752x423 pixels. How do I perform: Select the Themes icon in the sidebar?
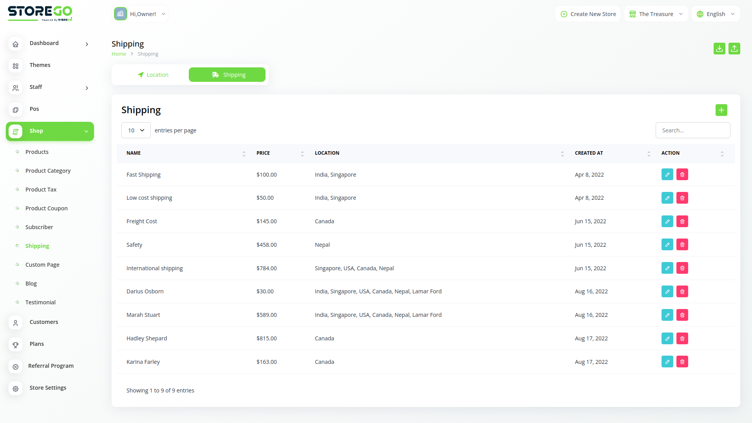[x=16, y=66]
